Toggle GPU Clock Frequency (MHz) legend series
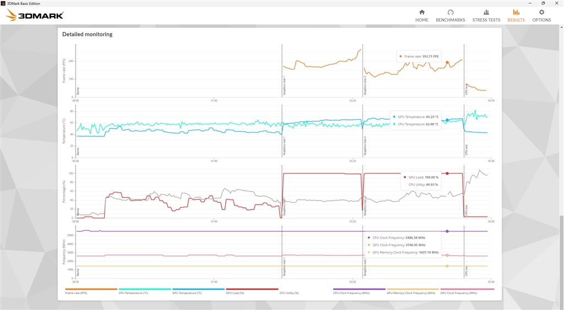The image size is (564, 310). (467, 291)
